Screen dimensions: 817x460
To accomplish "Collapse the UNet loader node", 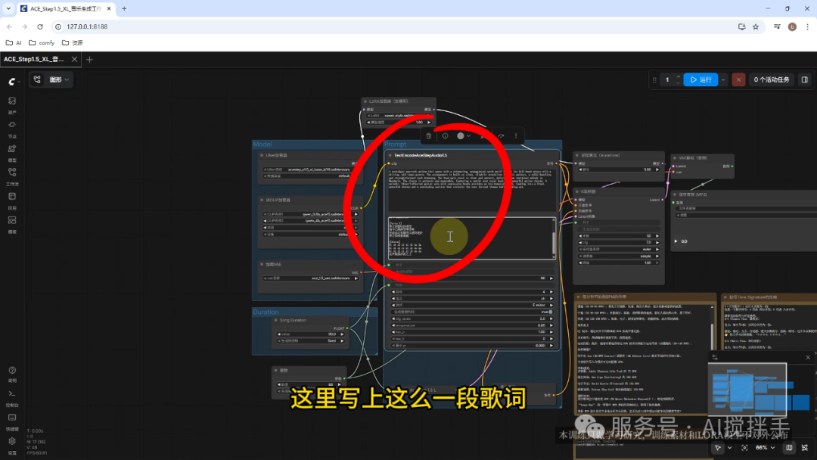I will coord(262,155).
